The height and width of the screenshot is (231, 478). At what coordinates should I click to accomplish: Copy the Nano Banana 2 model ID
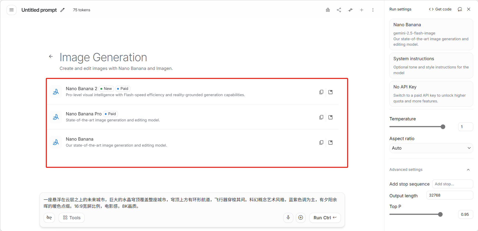coord(321,92)
